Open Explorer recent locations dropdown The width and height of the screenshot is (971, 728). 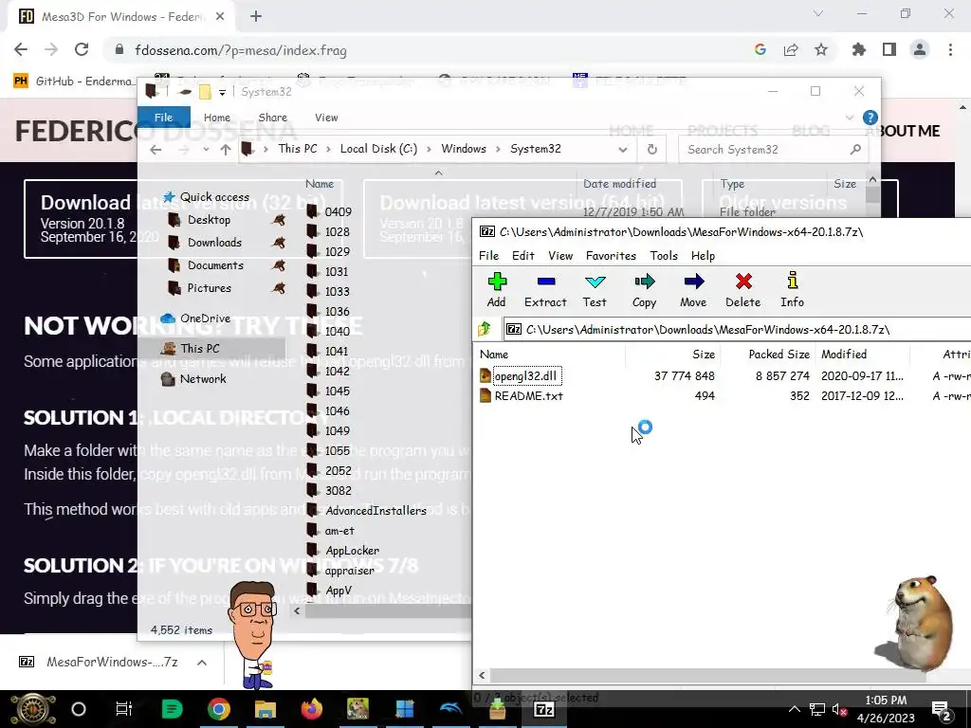(x=206, y=150)
